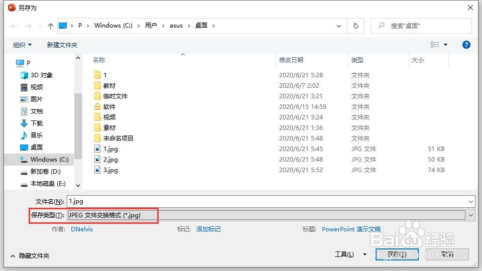Expand the chevron after 桌面 in path
This screenshot has height=271, width=482.
point(213,26)
